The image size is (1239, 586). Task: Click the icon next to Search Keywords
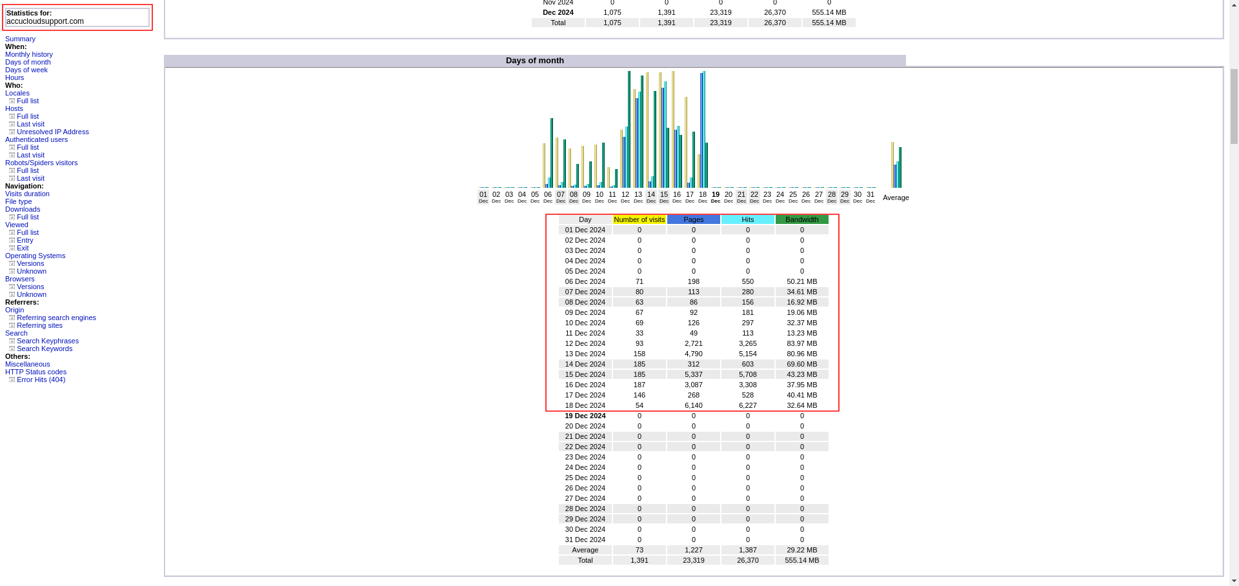pos(12,349)
